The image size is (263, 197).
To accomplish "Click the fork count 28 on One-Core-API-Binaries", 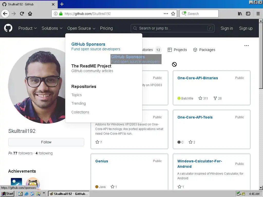I will tap(218, 98).
